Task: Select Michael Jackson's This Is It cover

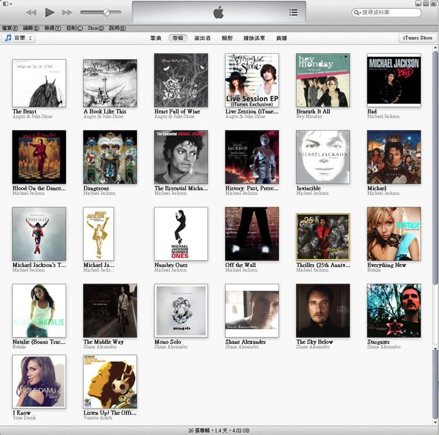Action: pyautogui.click(x=39, y=234)
